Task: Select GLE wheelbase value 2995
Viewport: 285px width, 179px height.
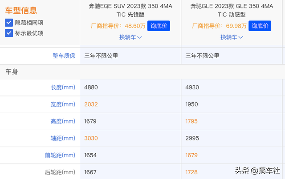Action: [x=192, y=138]
